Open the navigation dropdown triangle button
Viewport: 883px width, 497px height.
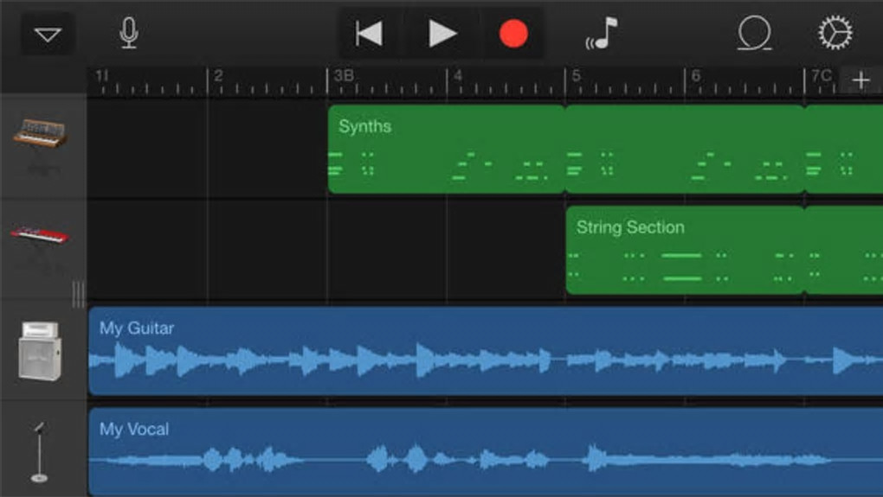coord(48,35)
